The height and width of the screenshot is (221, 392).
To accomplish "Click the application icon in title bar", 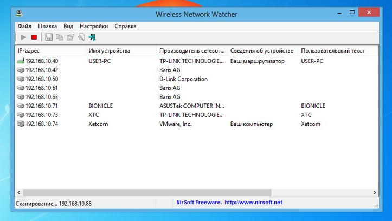I will pyautogui.click(x=19, y=13).
